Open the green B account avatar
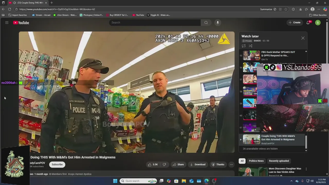The height and width of the screenshot is (185, 329). [318, 23]
